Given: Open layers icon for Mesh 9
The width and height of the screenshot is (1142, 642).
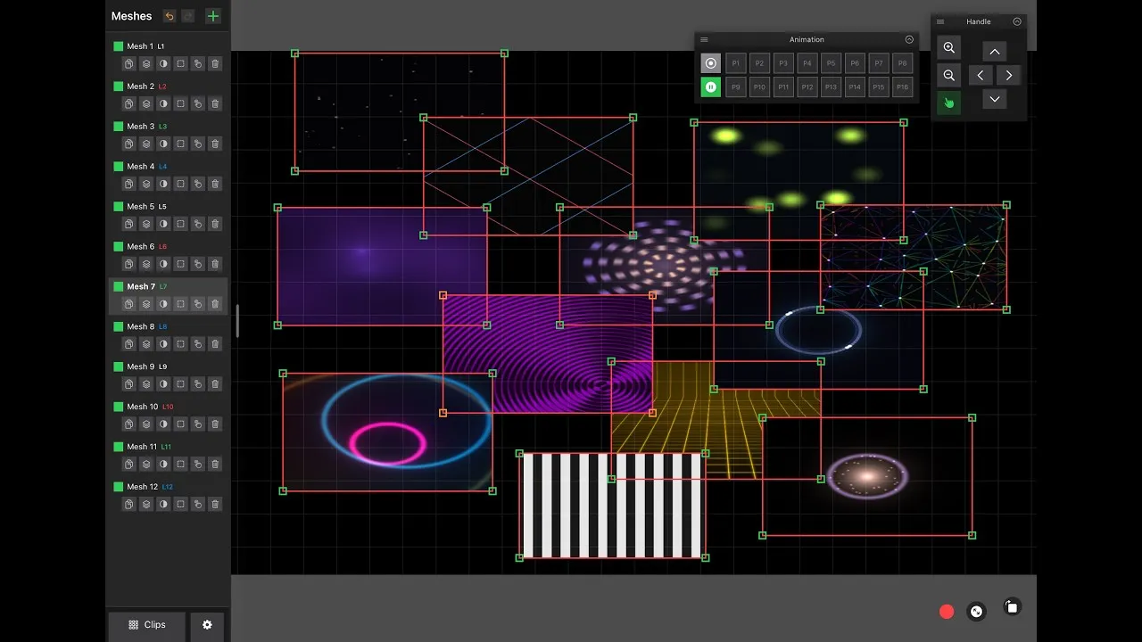Looking at the screenshot, I should (146, 383).
